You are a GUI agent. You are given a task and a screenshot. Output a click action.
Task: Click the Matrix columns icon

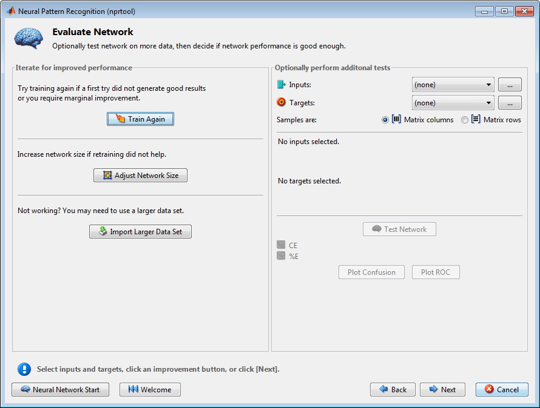[x=396, y=119]
